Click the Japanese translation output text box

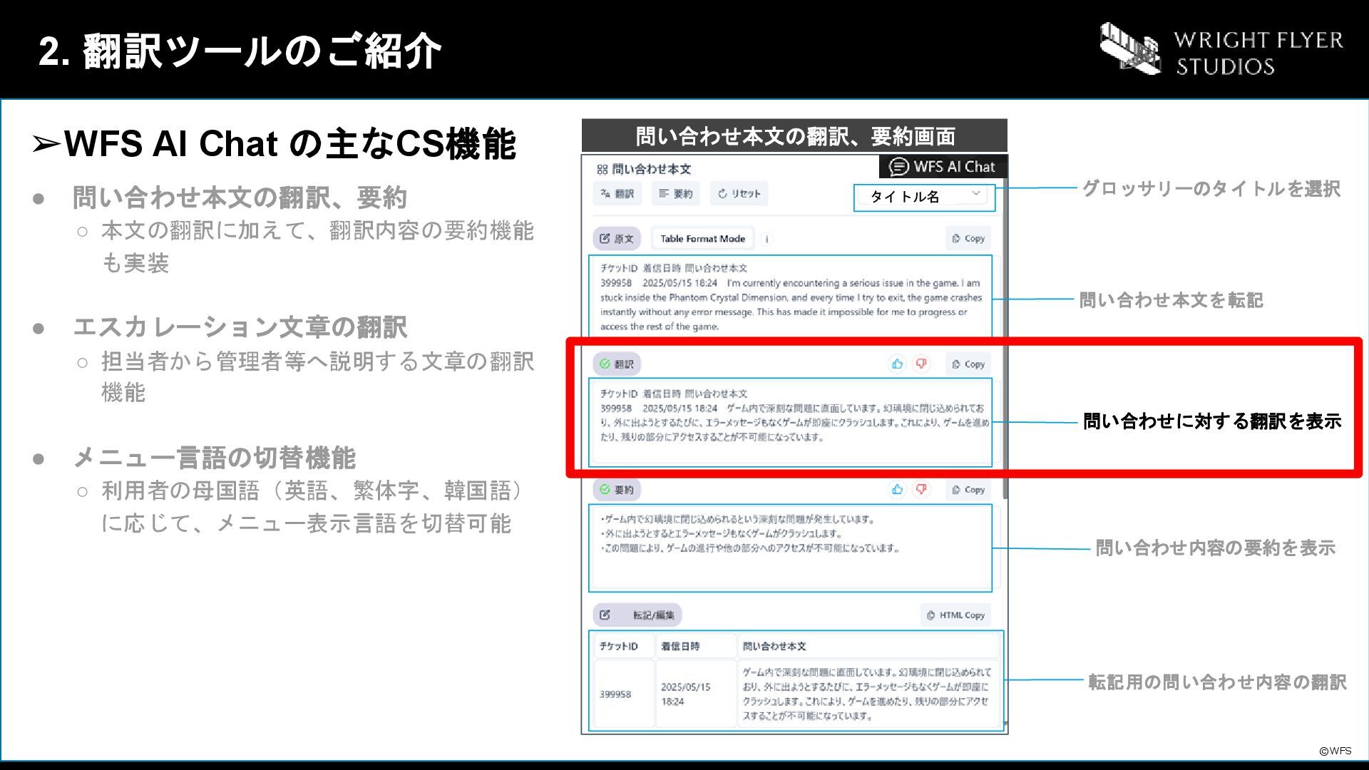(x=790, y=422)
